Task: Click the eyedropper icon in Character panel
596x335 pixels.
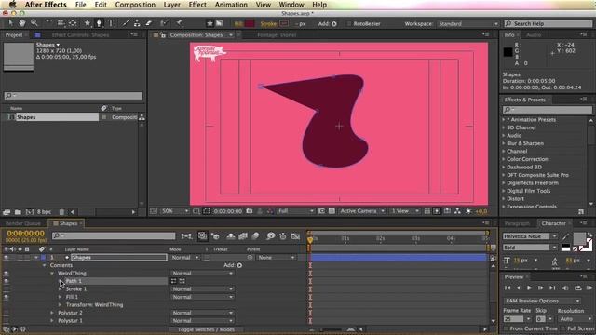Action: coord(565,236)
